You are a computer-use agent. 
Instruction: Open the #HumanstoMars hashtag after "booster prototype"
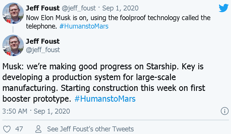tap(105, 99)
